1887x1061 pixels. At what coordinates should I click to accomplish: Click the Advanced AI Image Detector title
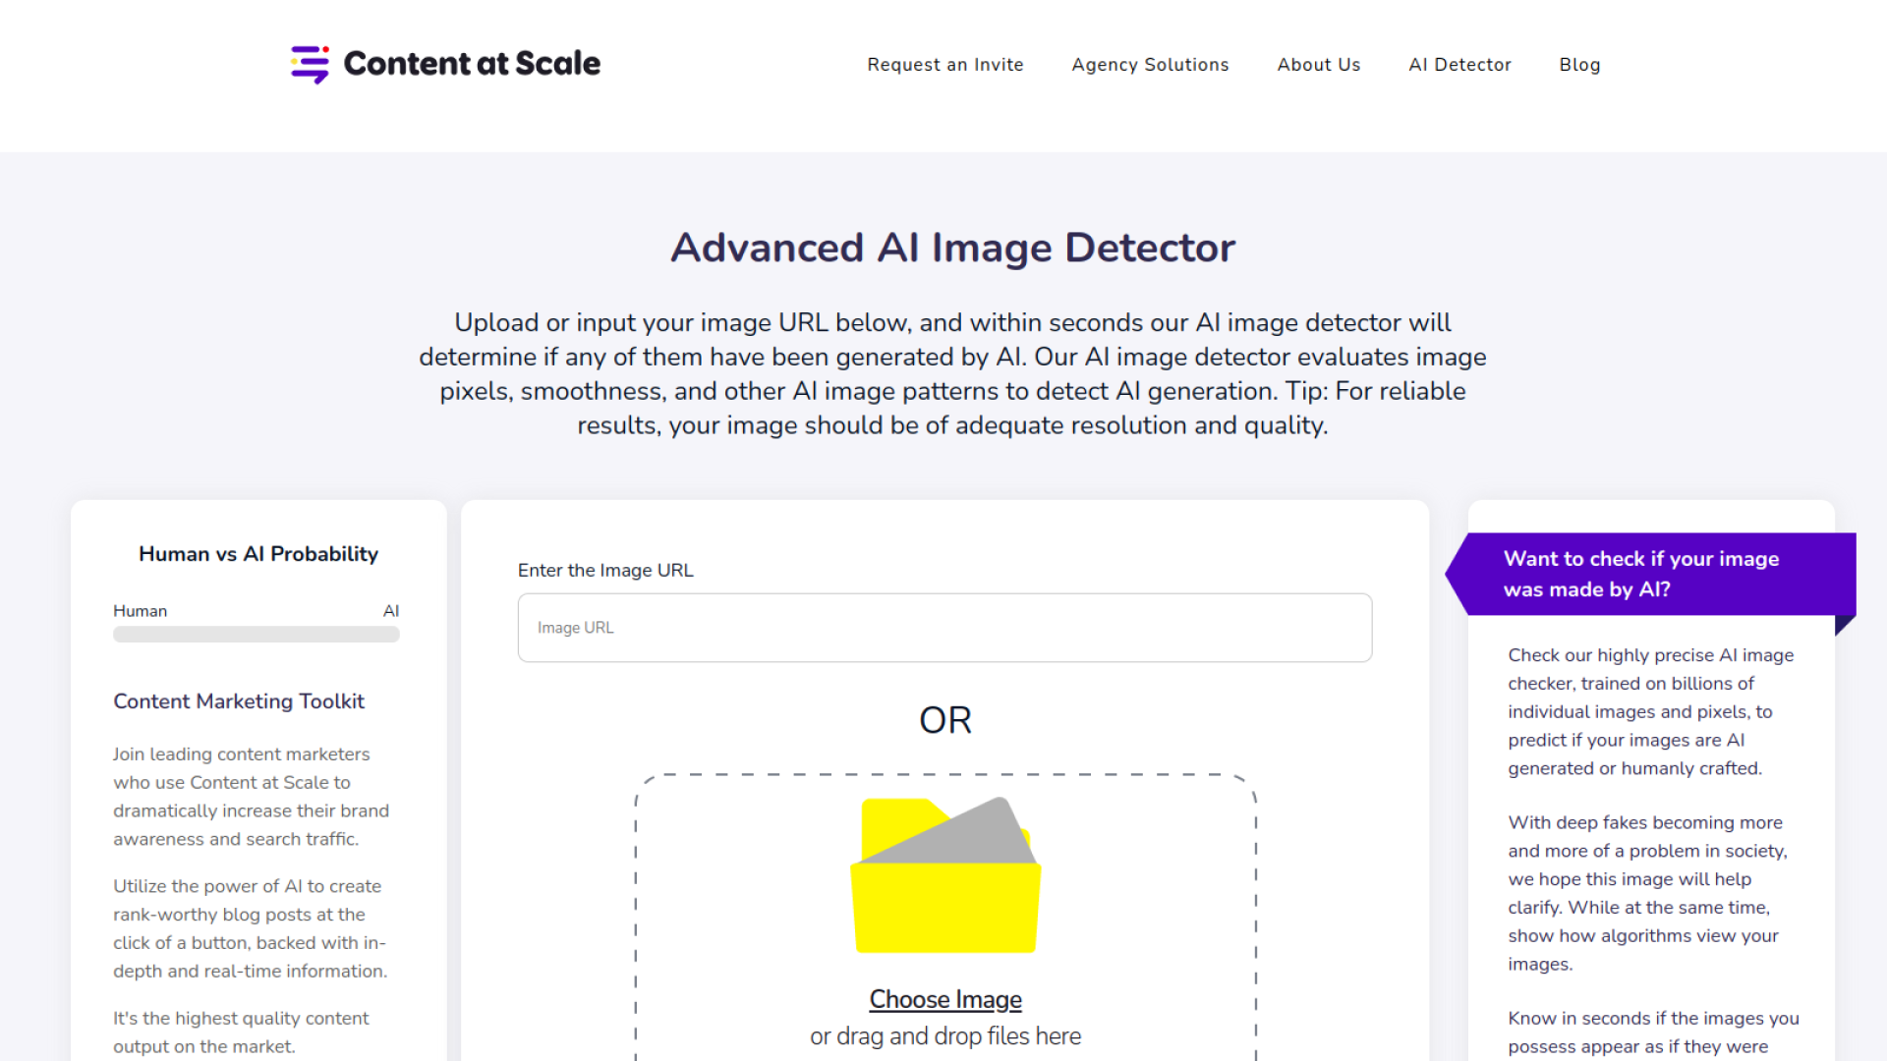(951, 248)
